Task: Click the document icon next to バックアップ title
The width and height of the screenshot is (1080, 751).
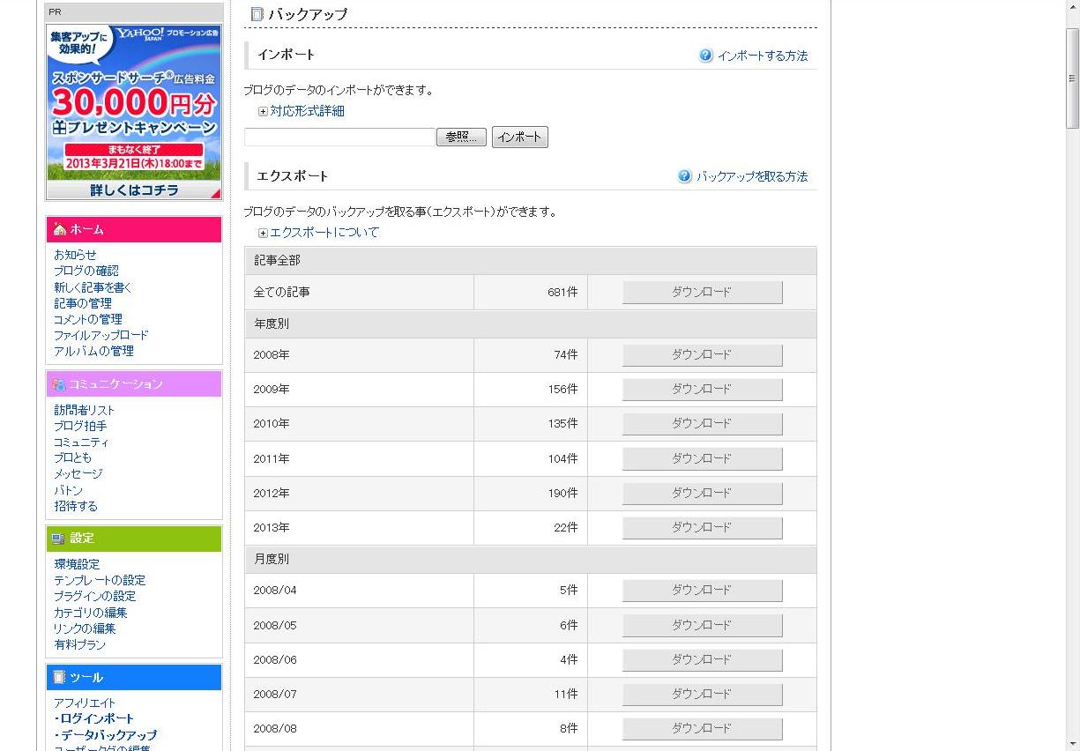Action: click(x=257, y=14)
